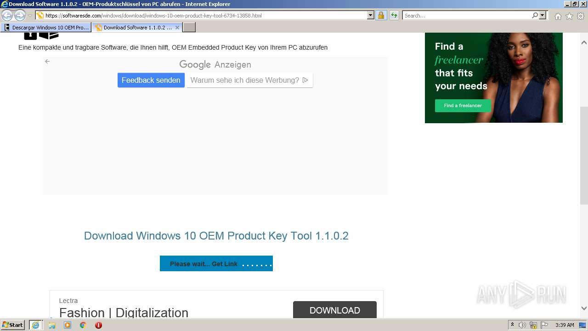
Task: Click the ad back arrow icon
Action: coord(47,61)
